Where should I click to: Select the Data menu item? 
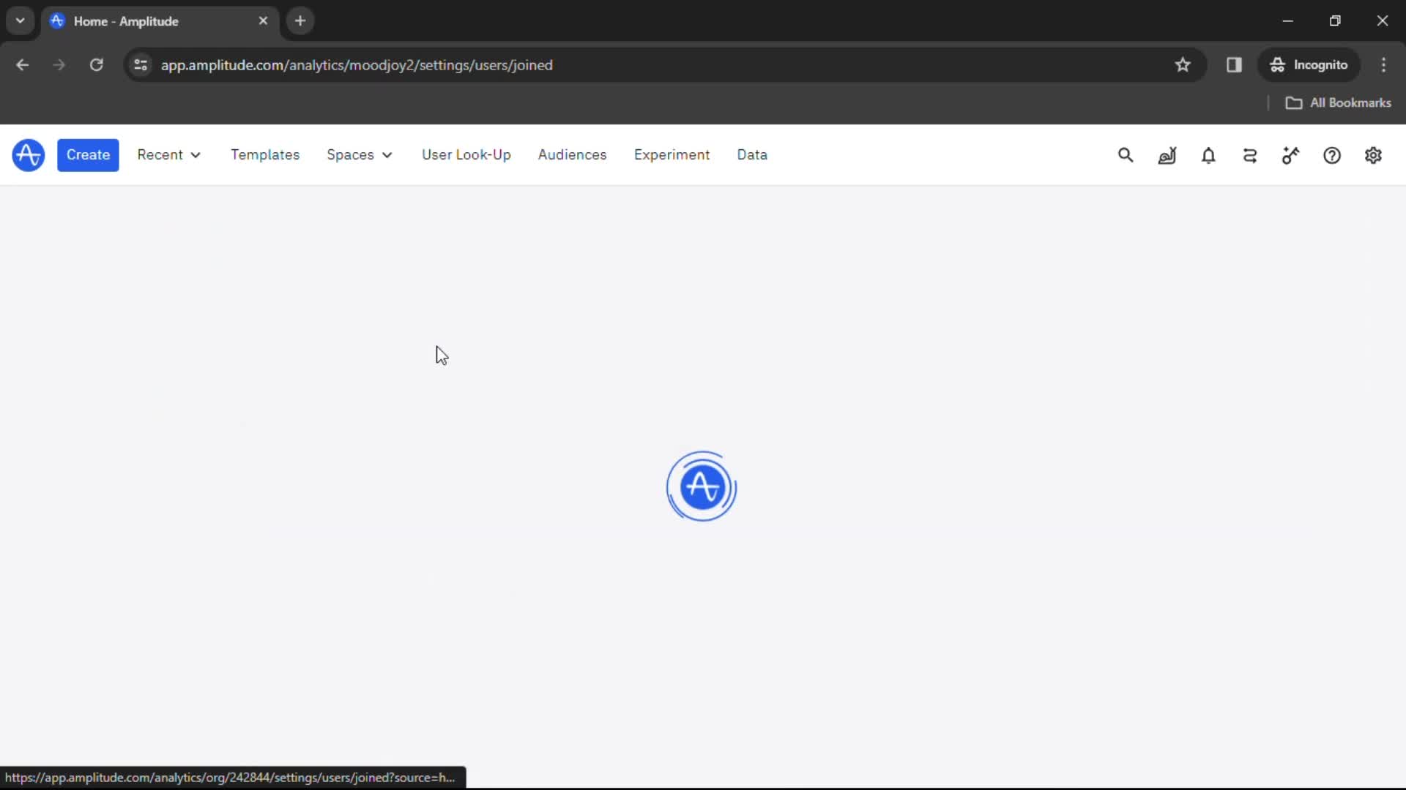[x=752, y=154]
